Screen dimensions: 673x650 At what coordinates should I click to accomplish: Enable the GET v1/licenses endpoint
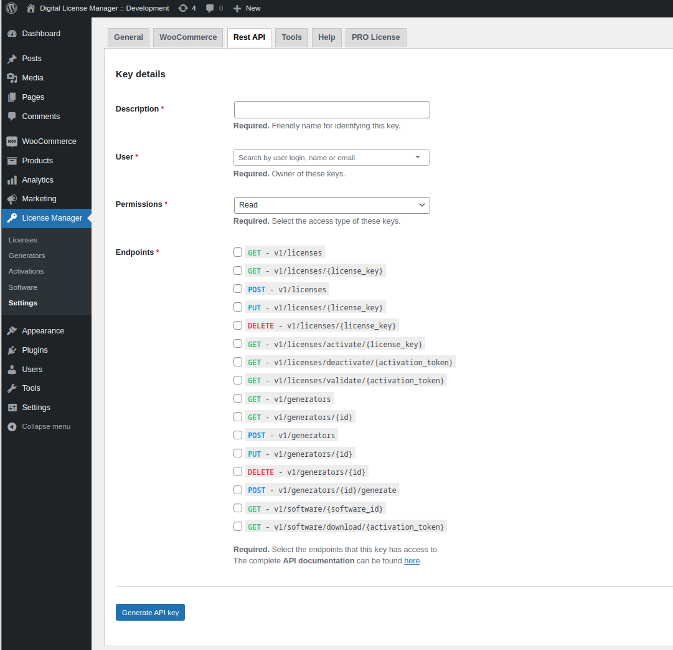pos(238,252)
